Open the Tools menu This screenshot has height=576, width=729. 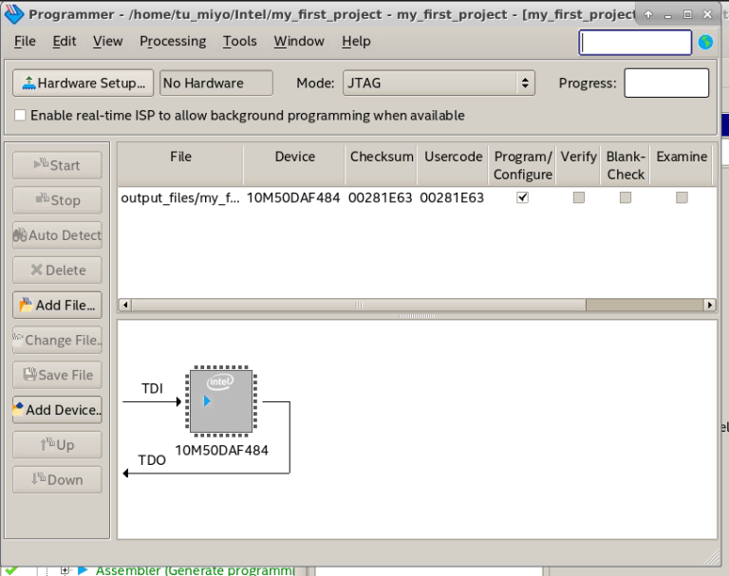(x=239, y=42)
